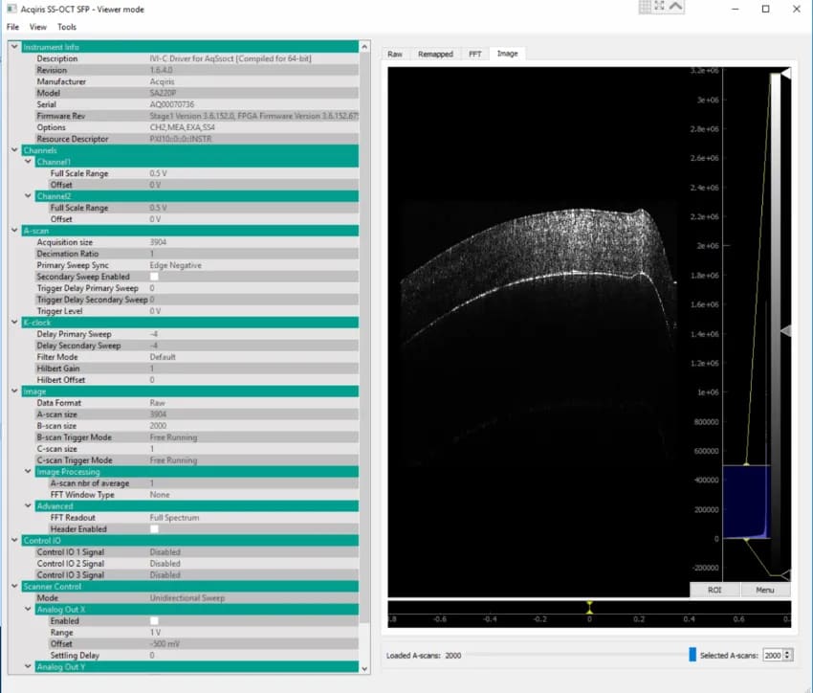
Task: Collapse the K-clock section
Action: (13, 323)
